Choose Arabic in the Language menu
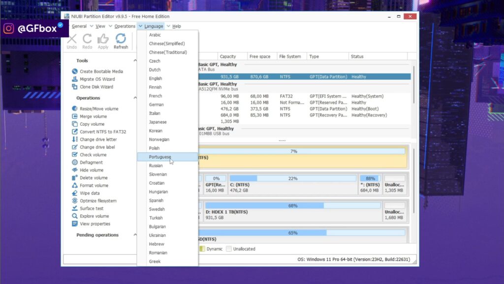Screen dimensions: 504x284 click(167, 35)
